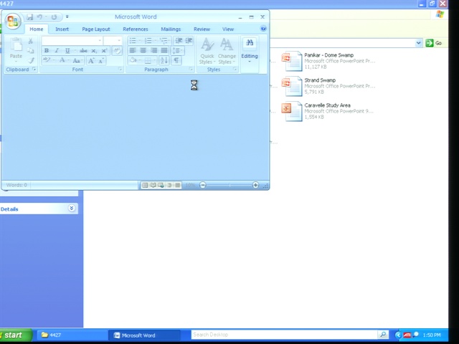459x344 pixels.
Task: Click the Text Highlight Color icon
Action: click(47, 60)
